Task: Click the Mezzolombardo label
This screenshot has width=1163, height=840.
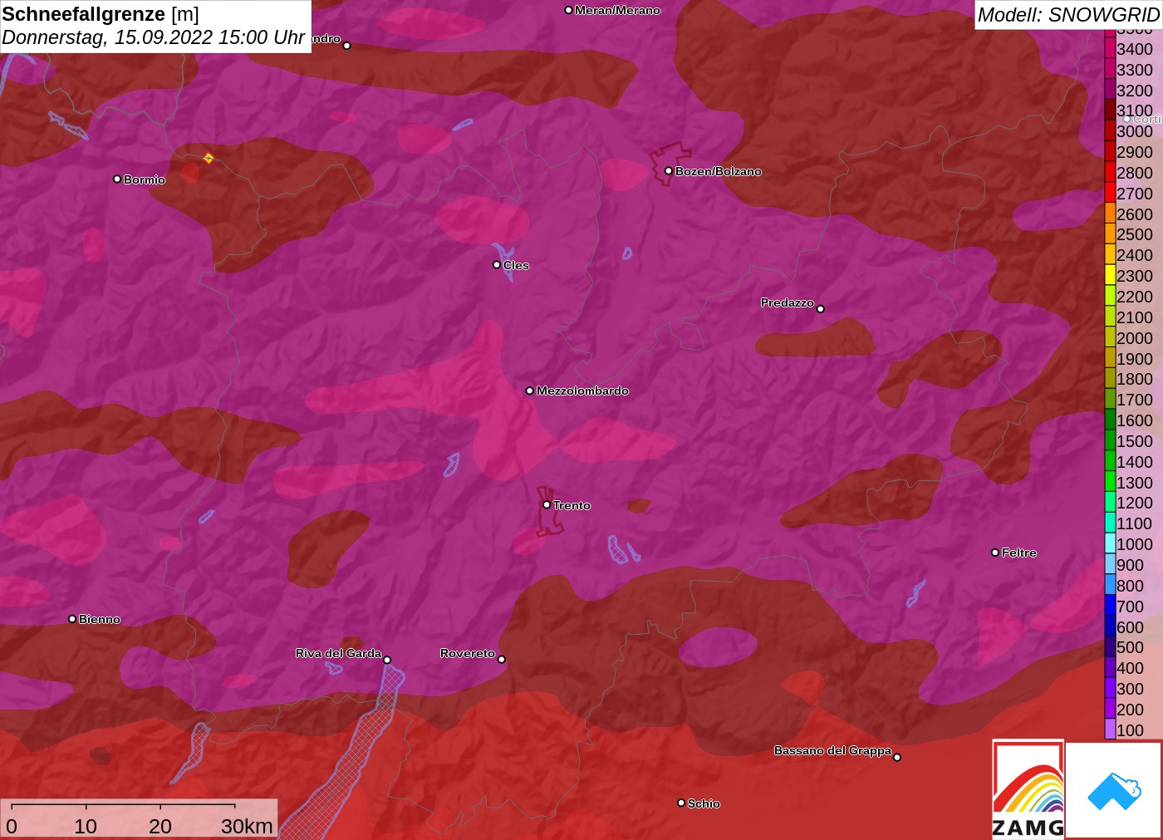Action: [x=582, y=391]
